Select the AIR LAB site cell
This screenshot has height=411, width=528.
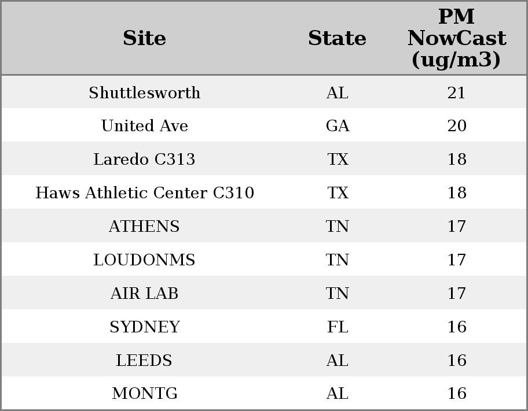144,293
